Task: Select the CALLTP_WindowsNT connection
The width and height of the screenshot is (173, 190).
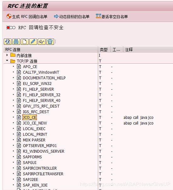Action: point(41,72)
